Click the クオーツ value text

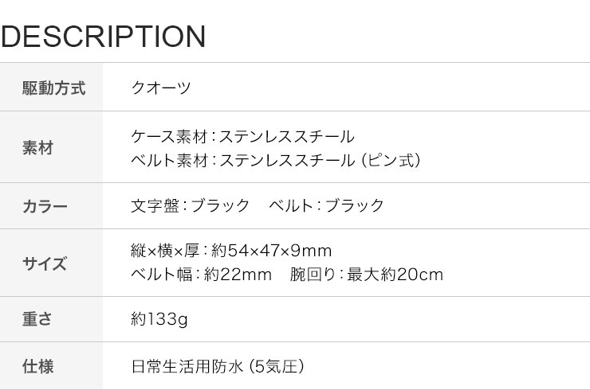(x=161, y=88)
